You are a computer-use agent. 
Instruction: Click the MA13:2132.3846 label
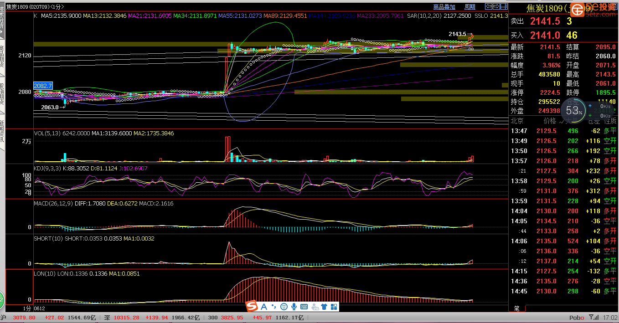(x=105, y=15)
